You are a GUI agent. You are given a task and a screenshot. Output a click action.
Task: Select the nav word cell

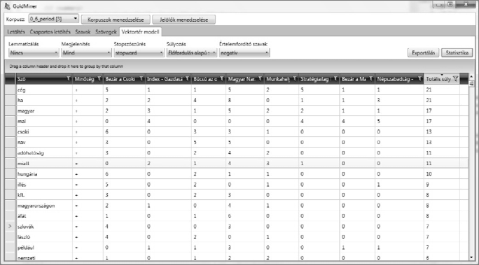coord(44,143)
